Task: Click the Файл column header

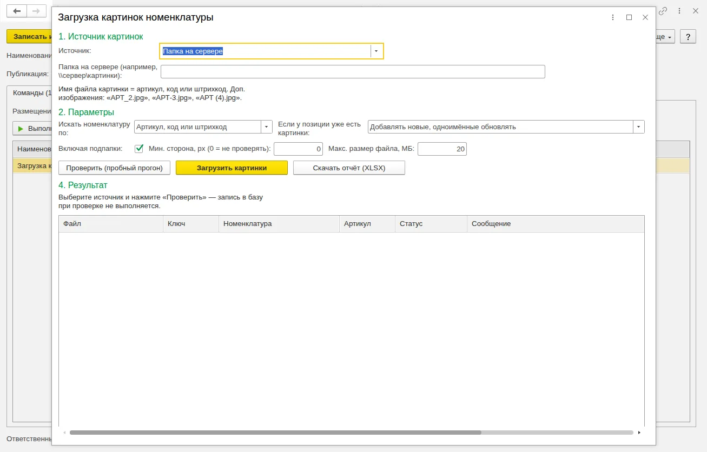Action: click(111, 224)
